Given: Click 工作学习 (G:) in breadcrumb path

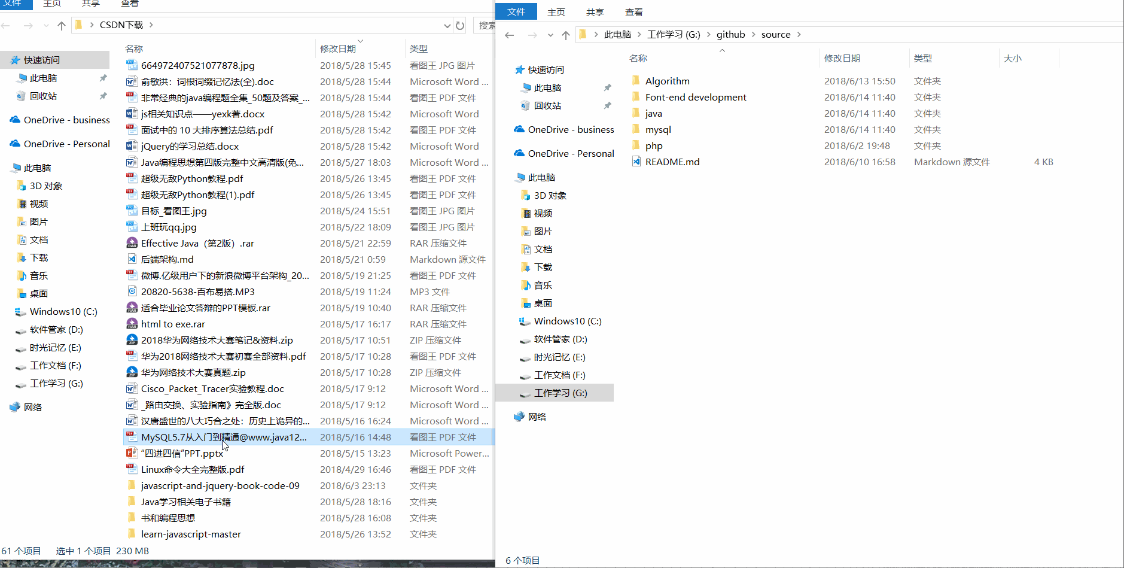Looking at the screenshot, I should (x=674, y=35).
